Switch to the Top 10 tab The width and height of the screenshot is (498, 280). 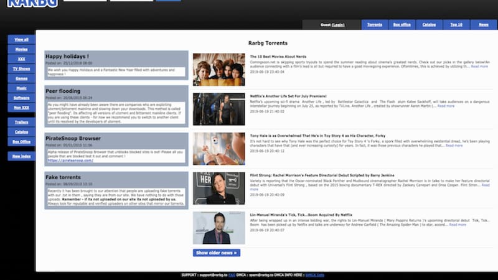click(x=456, y=25)
